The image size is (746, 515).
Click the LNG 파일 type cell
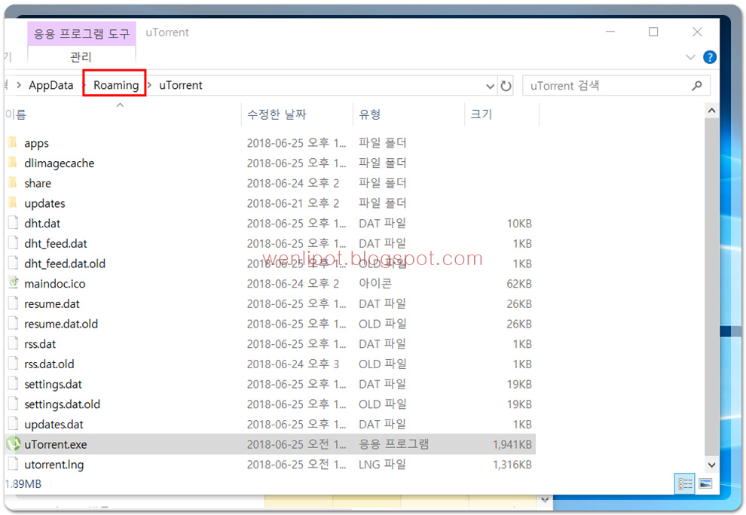[382, 464]
